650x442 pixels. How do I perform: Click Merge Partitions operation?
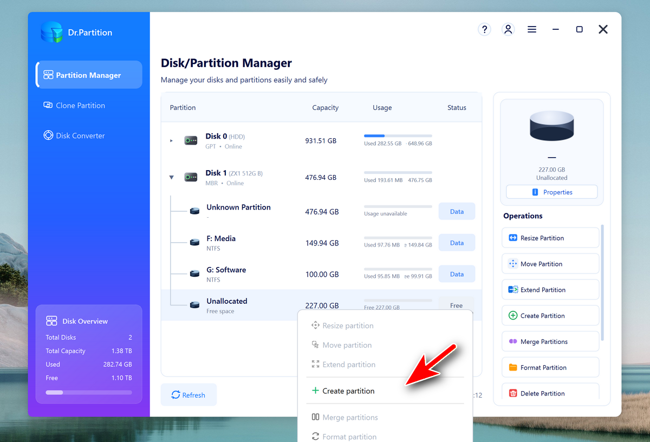pos(550,342)
